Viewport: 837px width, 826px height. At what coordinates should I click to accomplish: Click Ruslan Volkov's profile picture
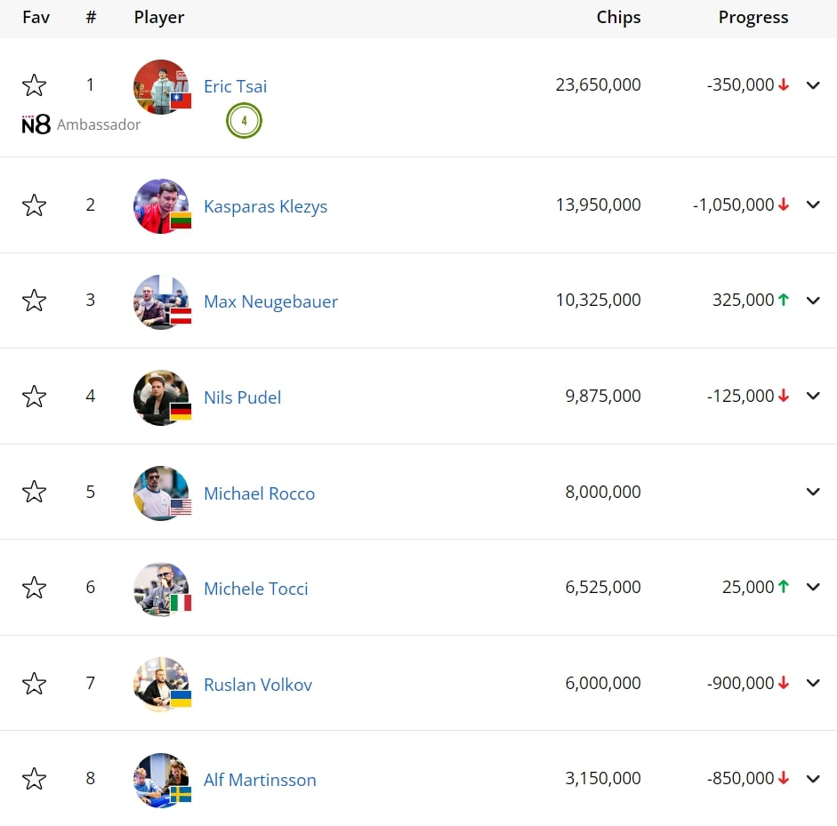(x=161, y=685)
